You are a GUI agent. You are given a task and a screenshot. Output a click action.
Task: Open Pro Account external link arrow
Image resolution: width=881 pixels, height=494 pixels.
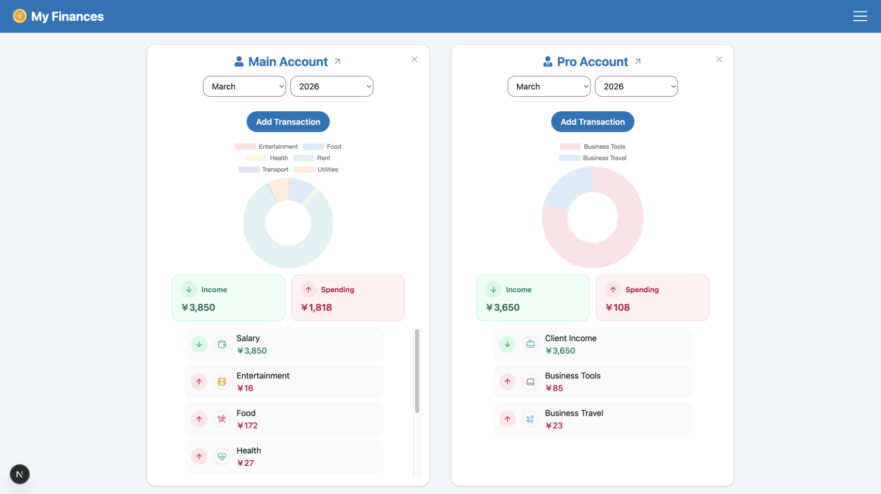click(638, 61)
